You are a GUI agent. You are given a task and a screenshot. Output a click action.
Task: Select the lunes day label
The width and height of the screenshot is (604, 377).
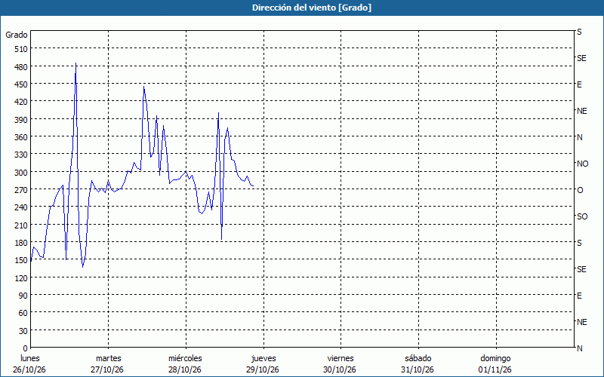click(30, 358)
